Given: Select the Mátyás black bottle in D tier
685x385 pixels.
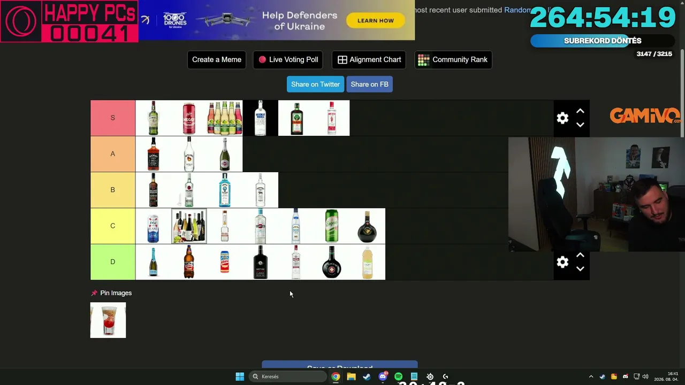Looking at the screenshot, I should [260, 262].
